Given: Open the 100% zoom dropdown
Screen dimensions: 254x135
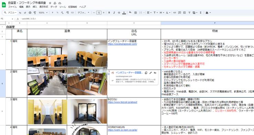Looking at the screenshot, I should click(43, 13).
